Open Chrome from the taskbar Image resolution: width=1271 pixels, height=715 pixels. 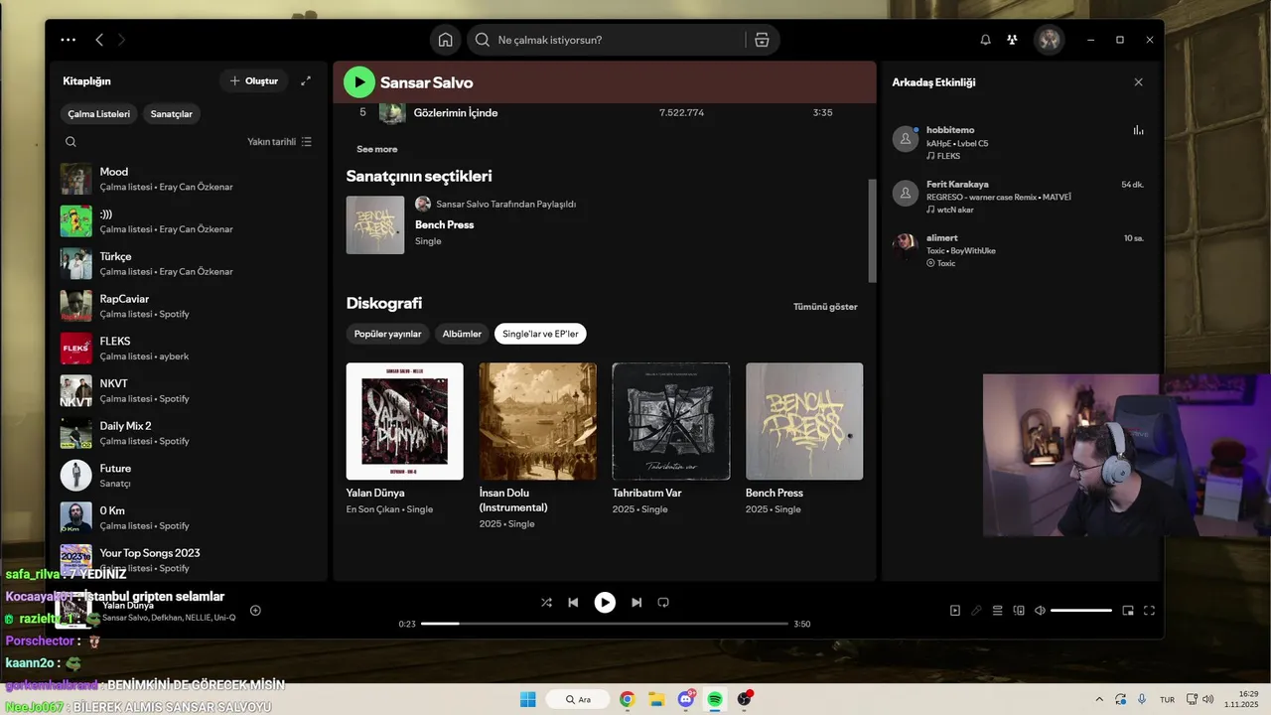point(627,699)
